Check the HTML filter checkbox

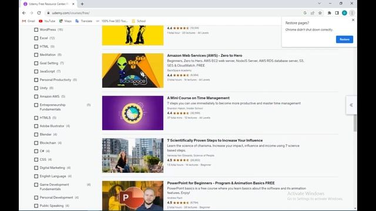point(36,46)
